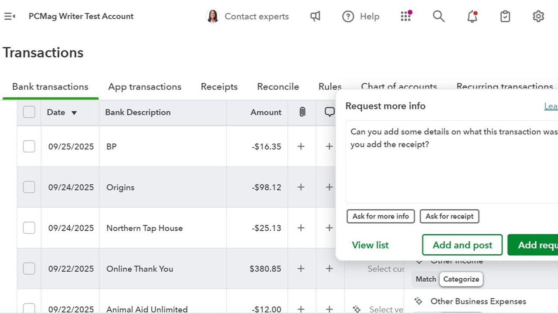
Task: Open the clipboard tasks icon
Action: point(505,17)
